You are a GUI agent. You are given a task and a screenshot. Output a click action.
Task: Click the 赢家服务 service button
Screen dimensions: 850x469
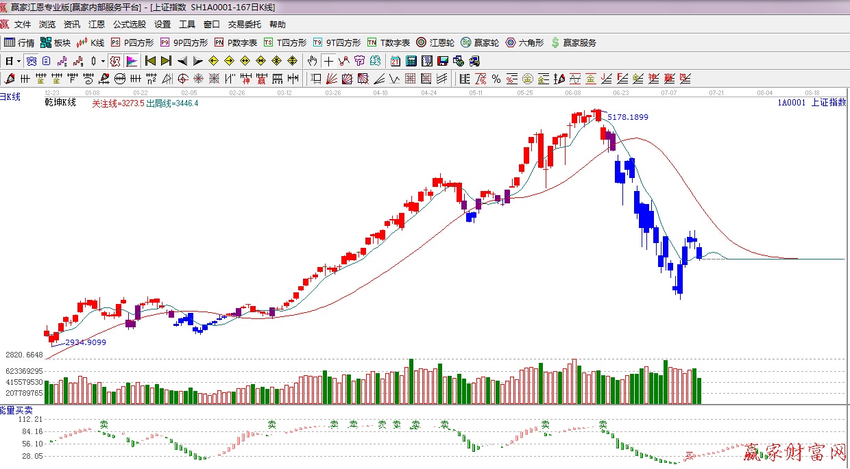(x=573, y=42)
